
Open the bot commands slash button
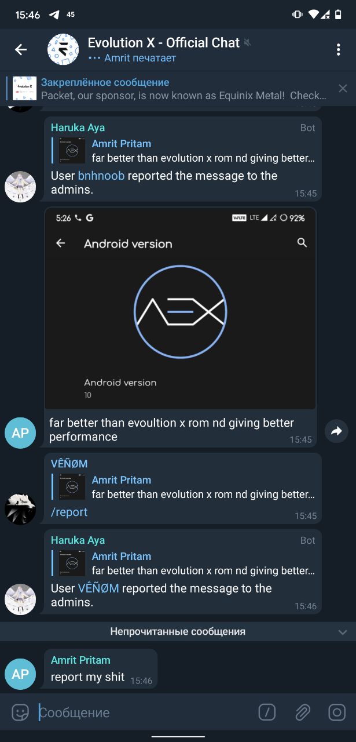click(x=267, y=712)
